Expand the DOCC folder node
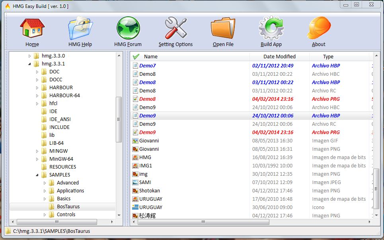 pos(37,80)
